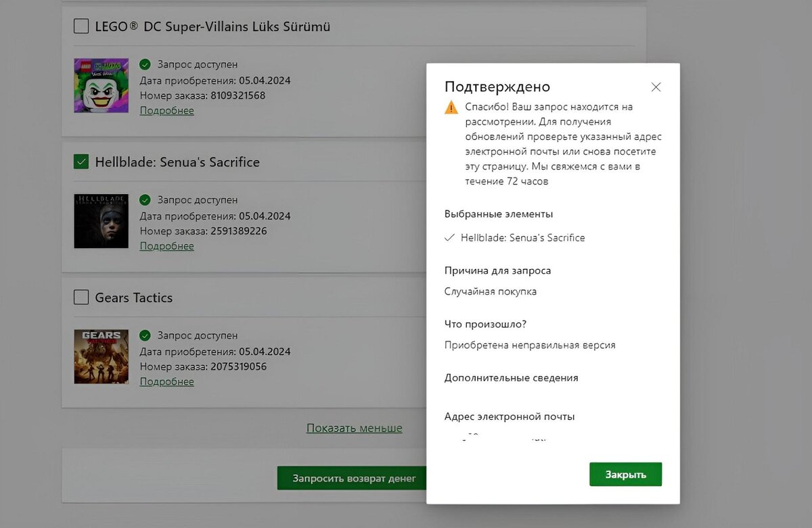Open Подробнее link under Hellblade
This screenshot has height=528, width=812.
(x=166, y=246)
